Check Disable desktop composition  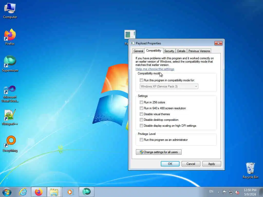coord(142,120)
